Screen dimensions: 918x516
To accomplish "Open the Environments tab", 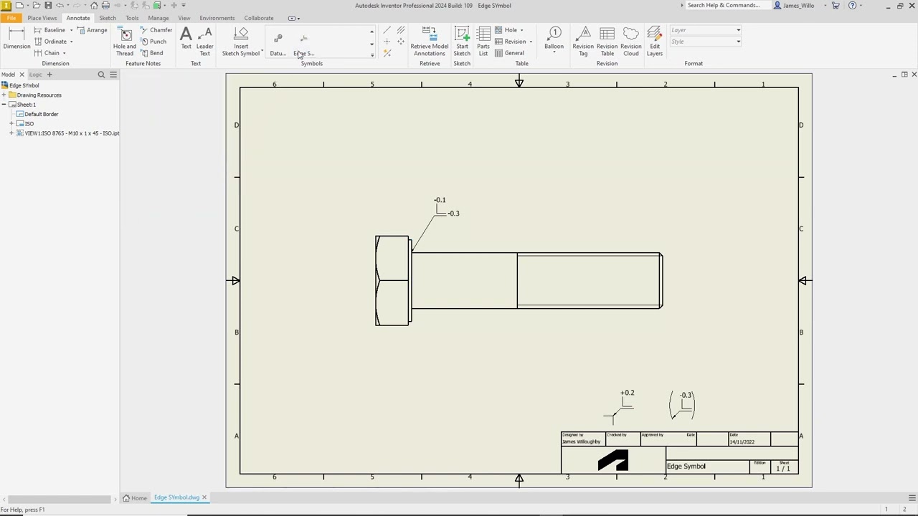I will [217, 18].
